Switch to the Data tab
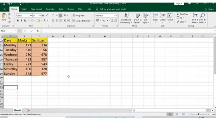 click(x=61, y=9)
